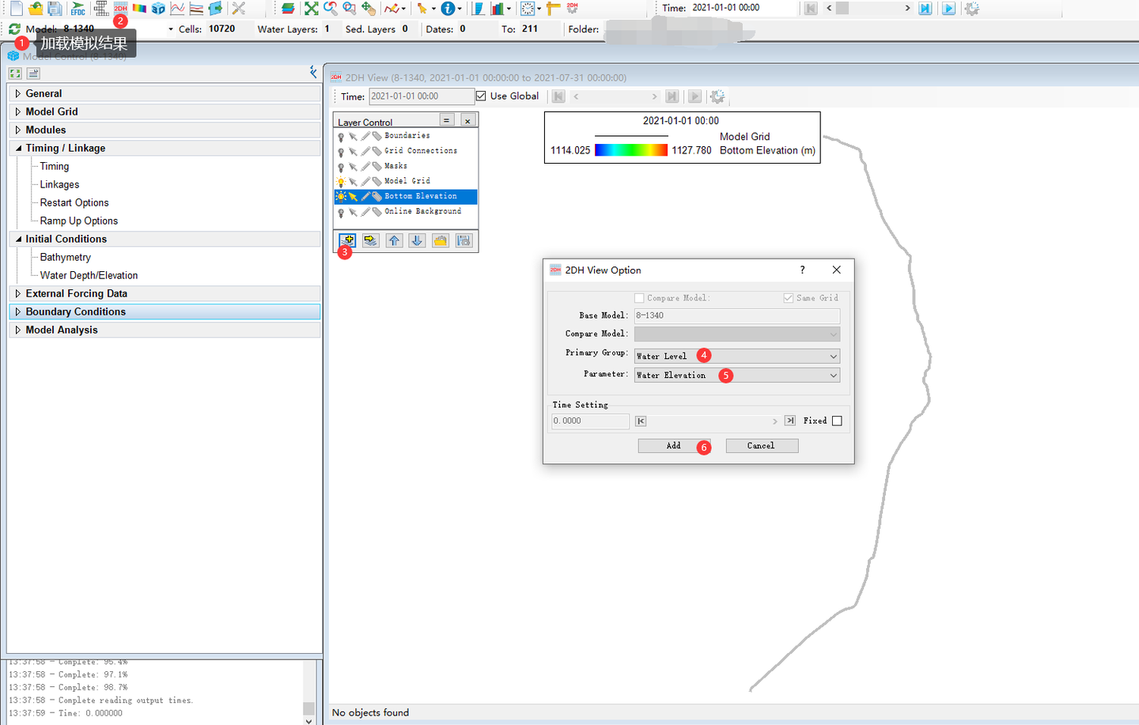Click the EFDC run model icon
The height and width of the screenshot is (725, 1139).
pos(78,9)
